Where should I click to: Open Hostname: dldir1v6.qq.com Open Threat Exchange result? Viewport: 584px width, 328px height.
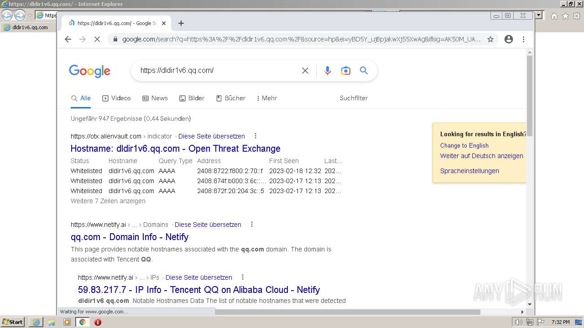tap(176, 149)
